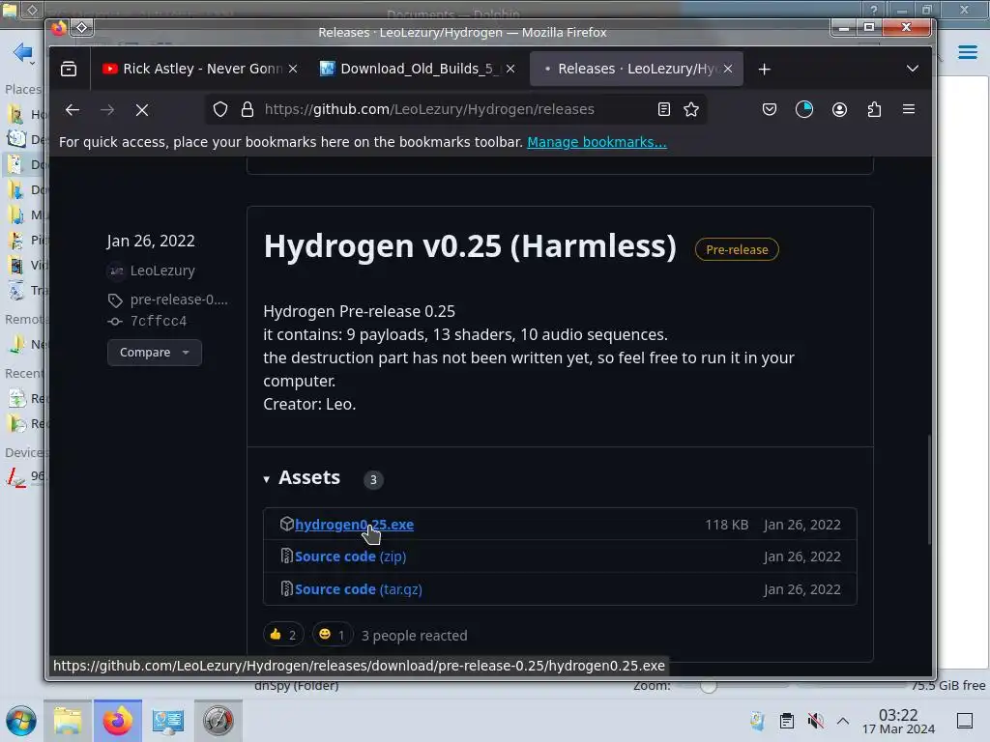This screenshot has height=742, width=990.
Task: Open Firefox recent browsing (Firefox View) icon
Action: tap(69, 69)
